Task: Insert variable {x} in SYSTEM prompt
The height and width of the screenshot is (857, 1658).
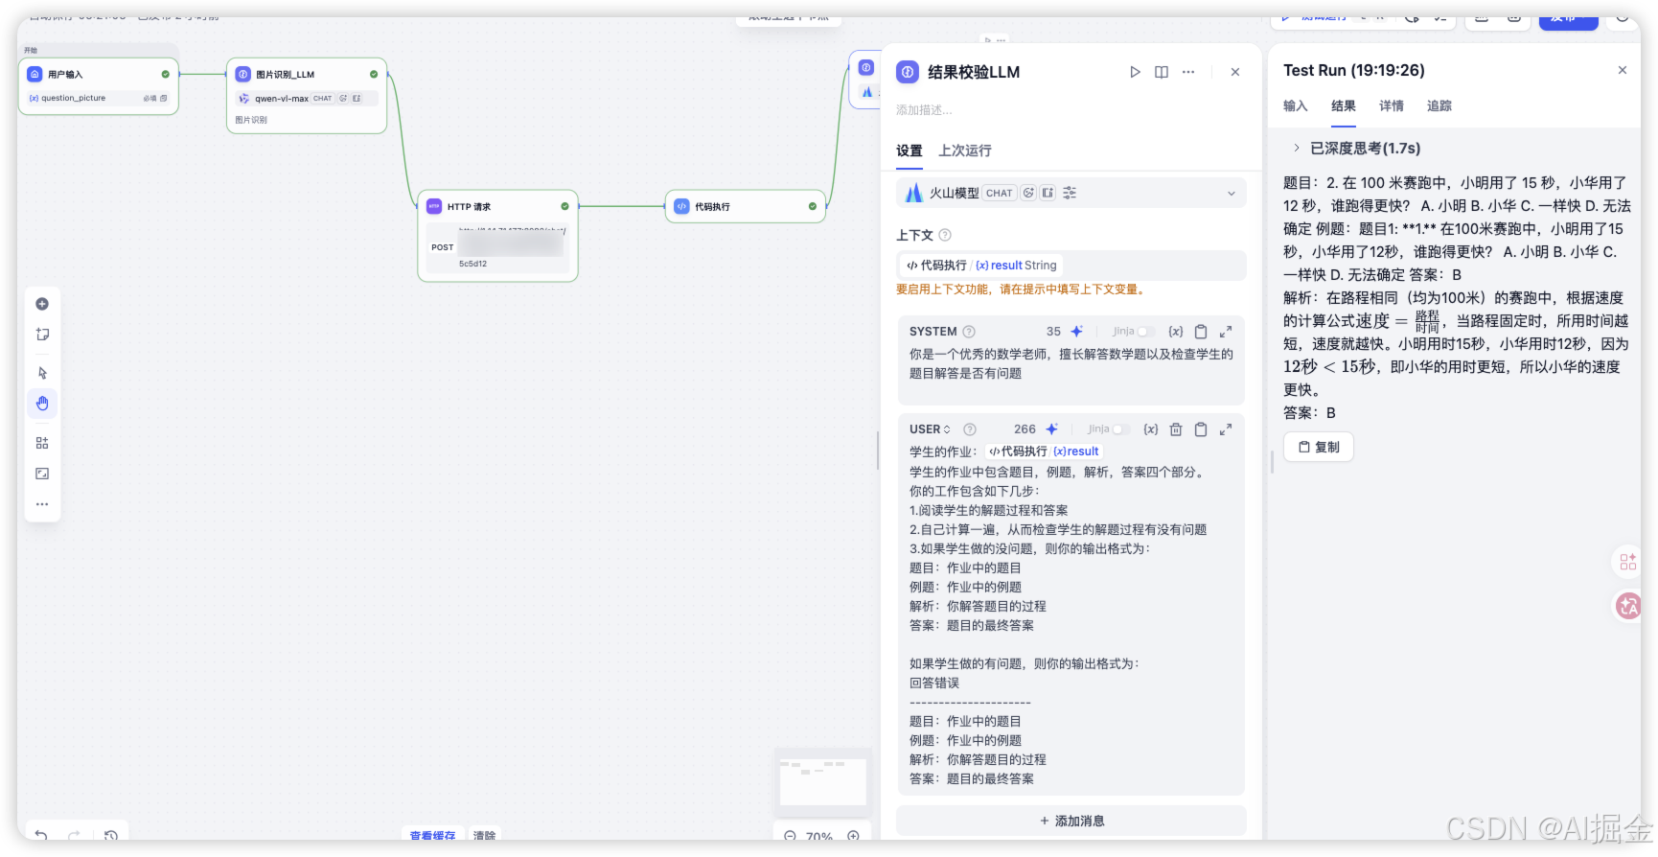Action: (1176, 332)
